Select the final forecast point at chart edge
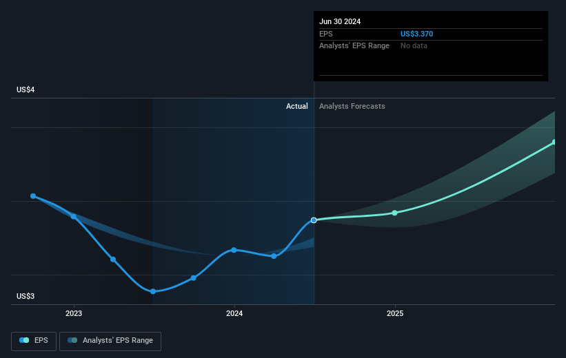 click(554, 142)
